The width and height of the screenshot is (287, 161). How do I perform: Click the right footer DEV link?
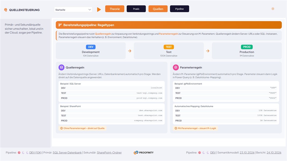tap(213, 153)
